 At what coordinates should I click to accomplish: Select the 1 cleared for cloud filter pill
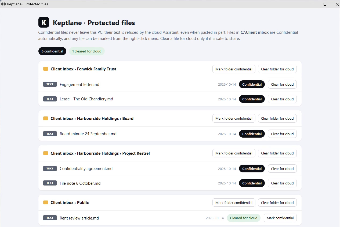[87, 51]
